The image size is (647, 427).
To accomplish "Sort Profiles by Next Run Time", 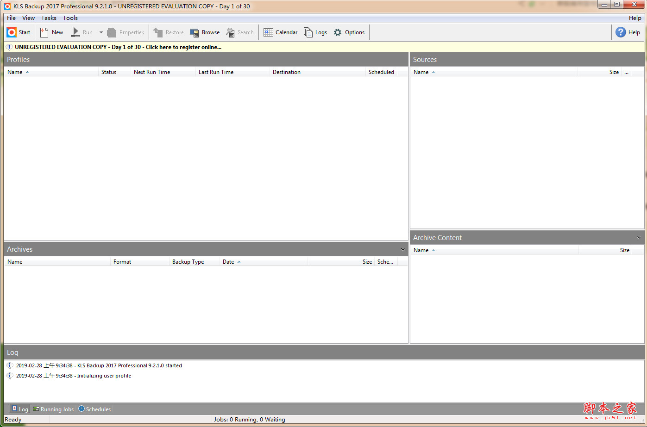I will click(x=163, y=72).
